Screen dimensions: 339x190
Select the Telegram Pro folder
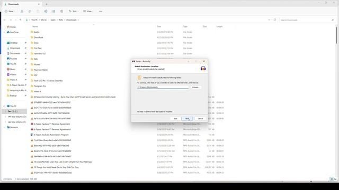point(40,86)
